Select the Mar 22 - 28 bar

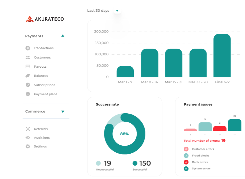click(198, 63)
